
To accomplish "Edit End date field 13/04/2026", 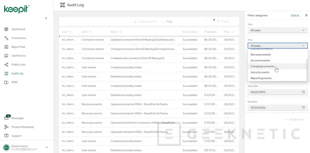I will tap(277, 107).
